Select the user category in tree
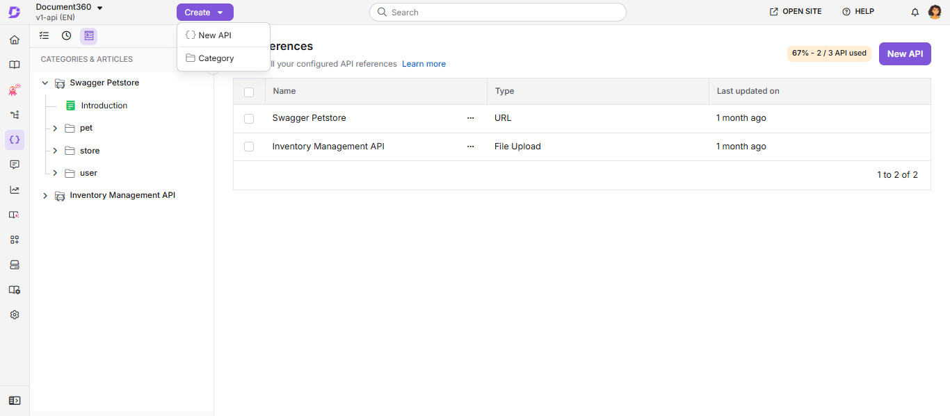The height and width of the screenshot is (416, 950). tap(88, 173)
